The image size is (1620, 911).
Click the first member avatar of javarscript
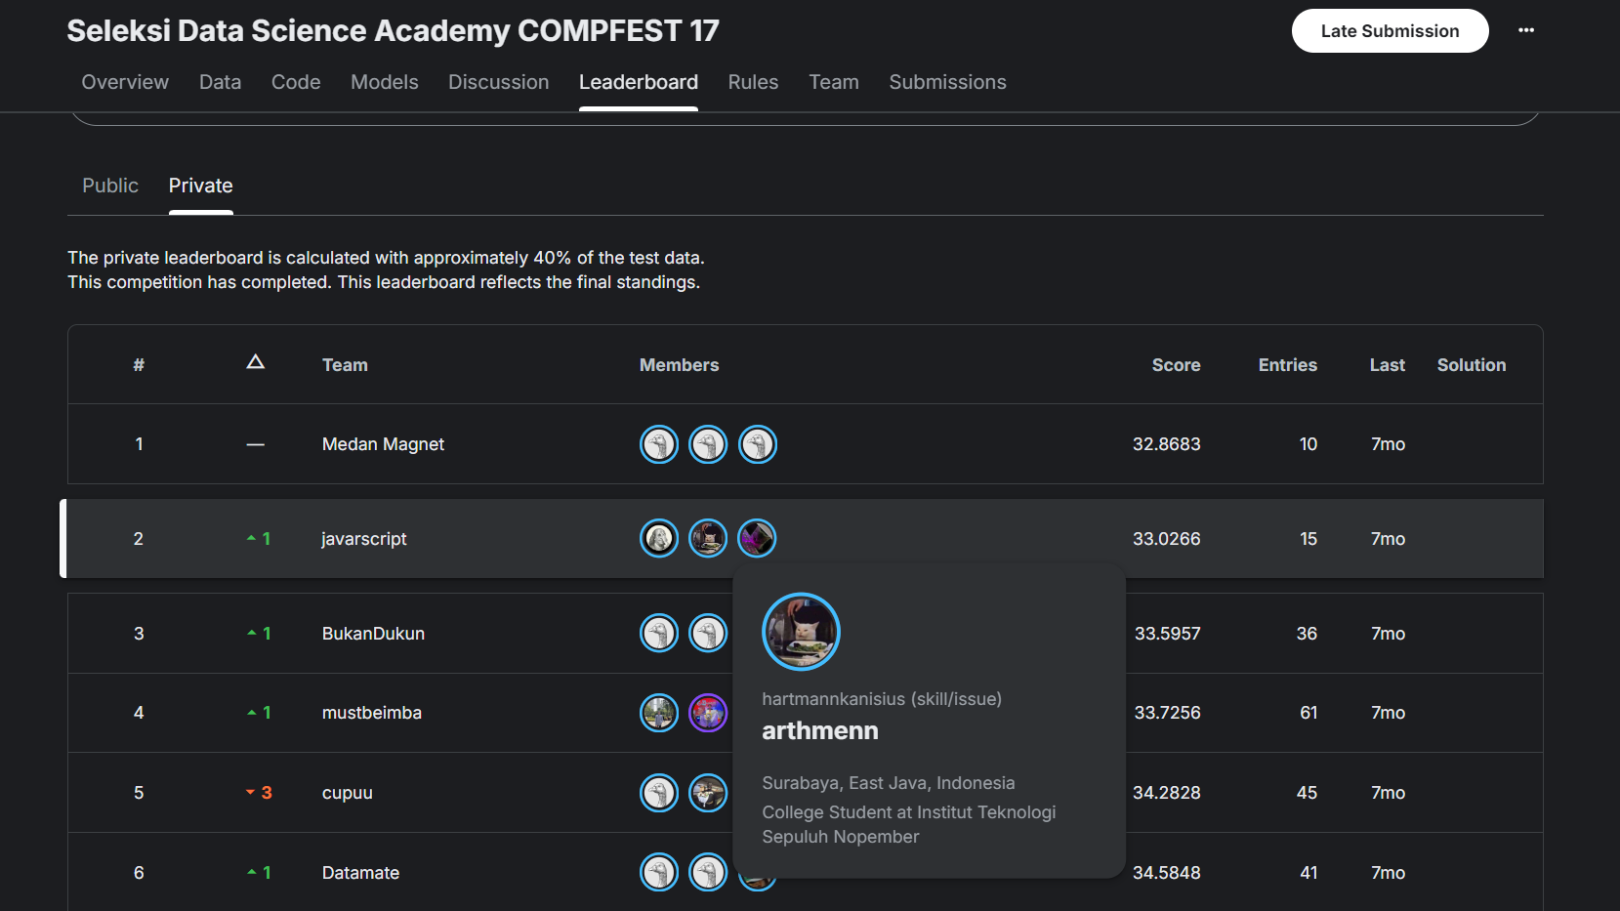pyautogui.click(x=659, y=538)
